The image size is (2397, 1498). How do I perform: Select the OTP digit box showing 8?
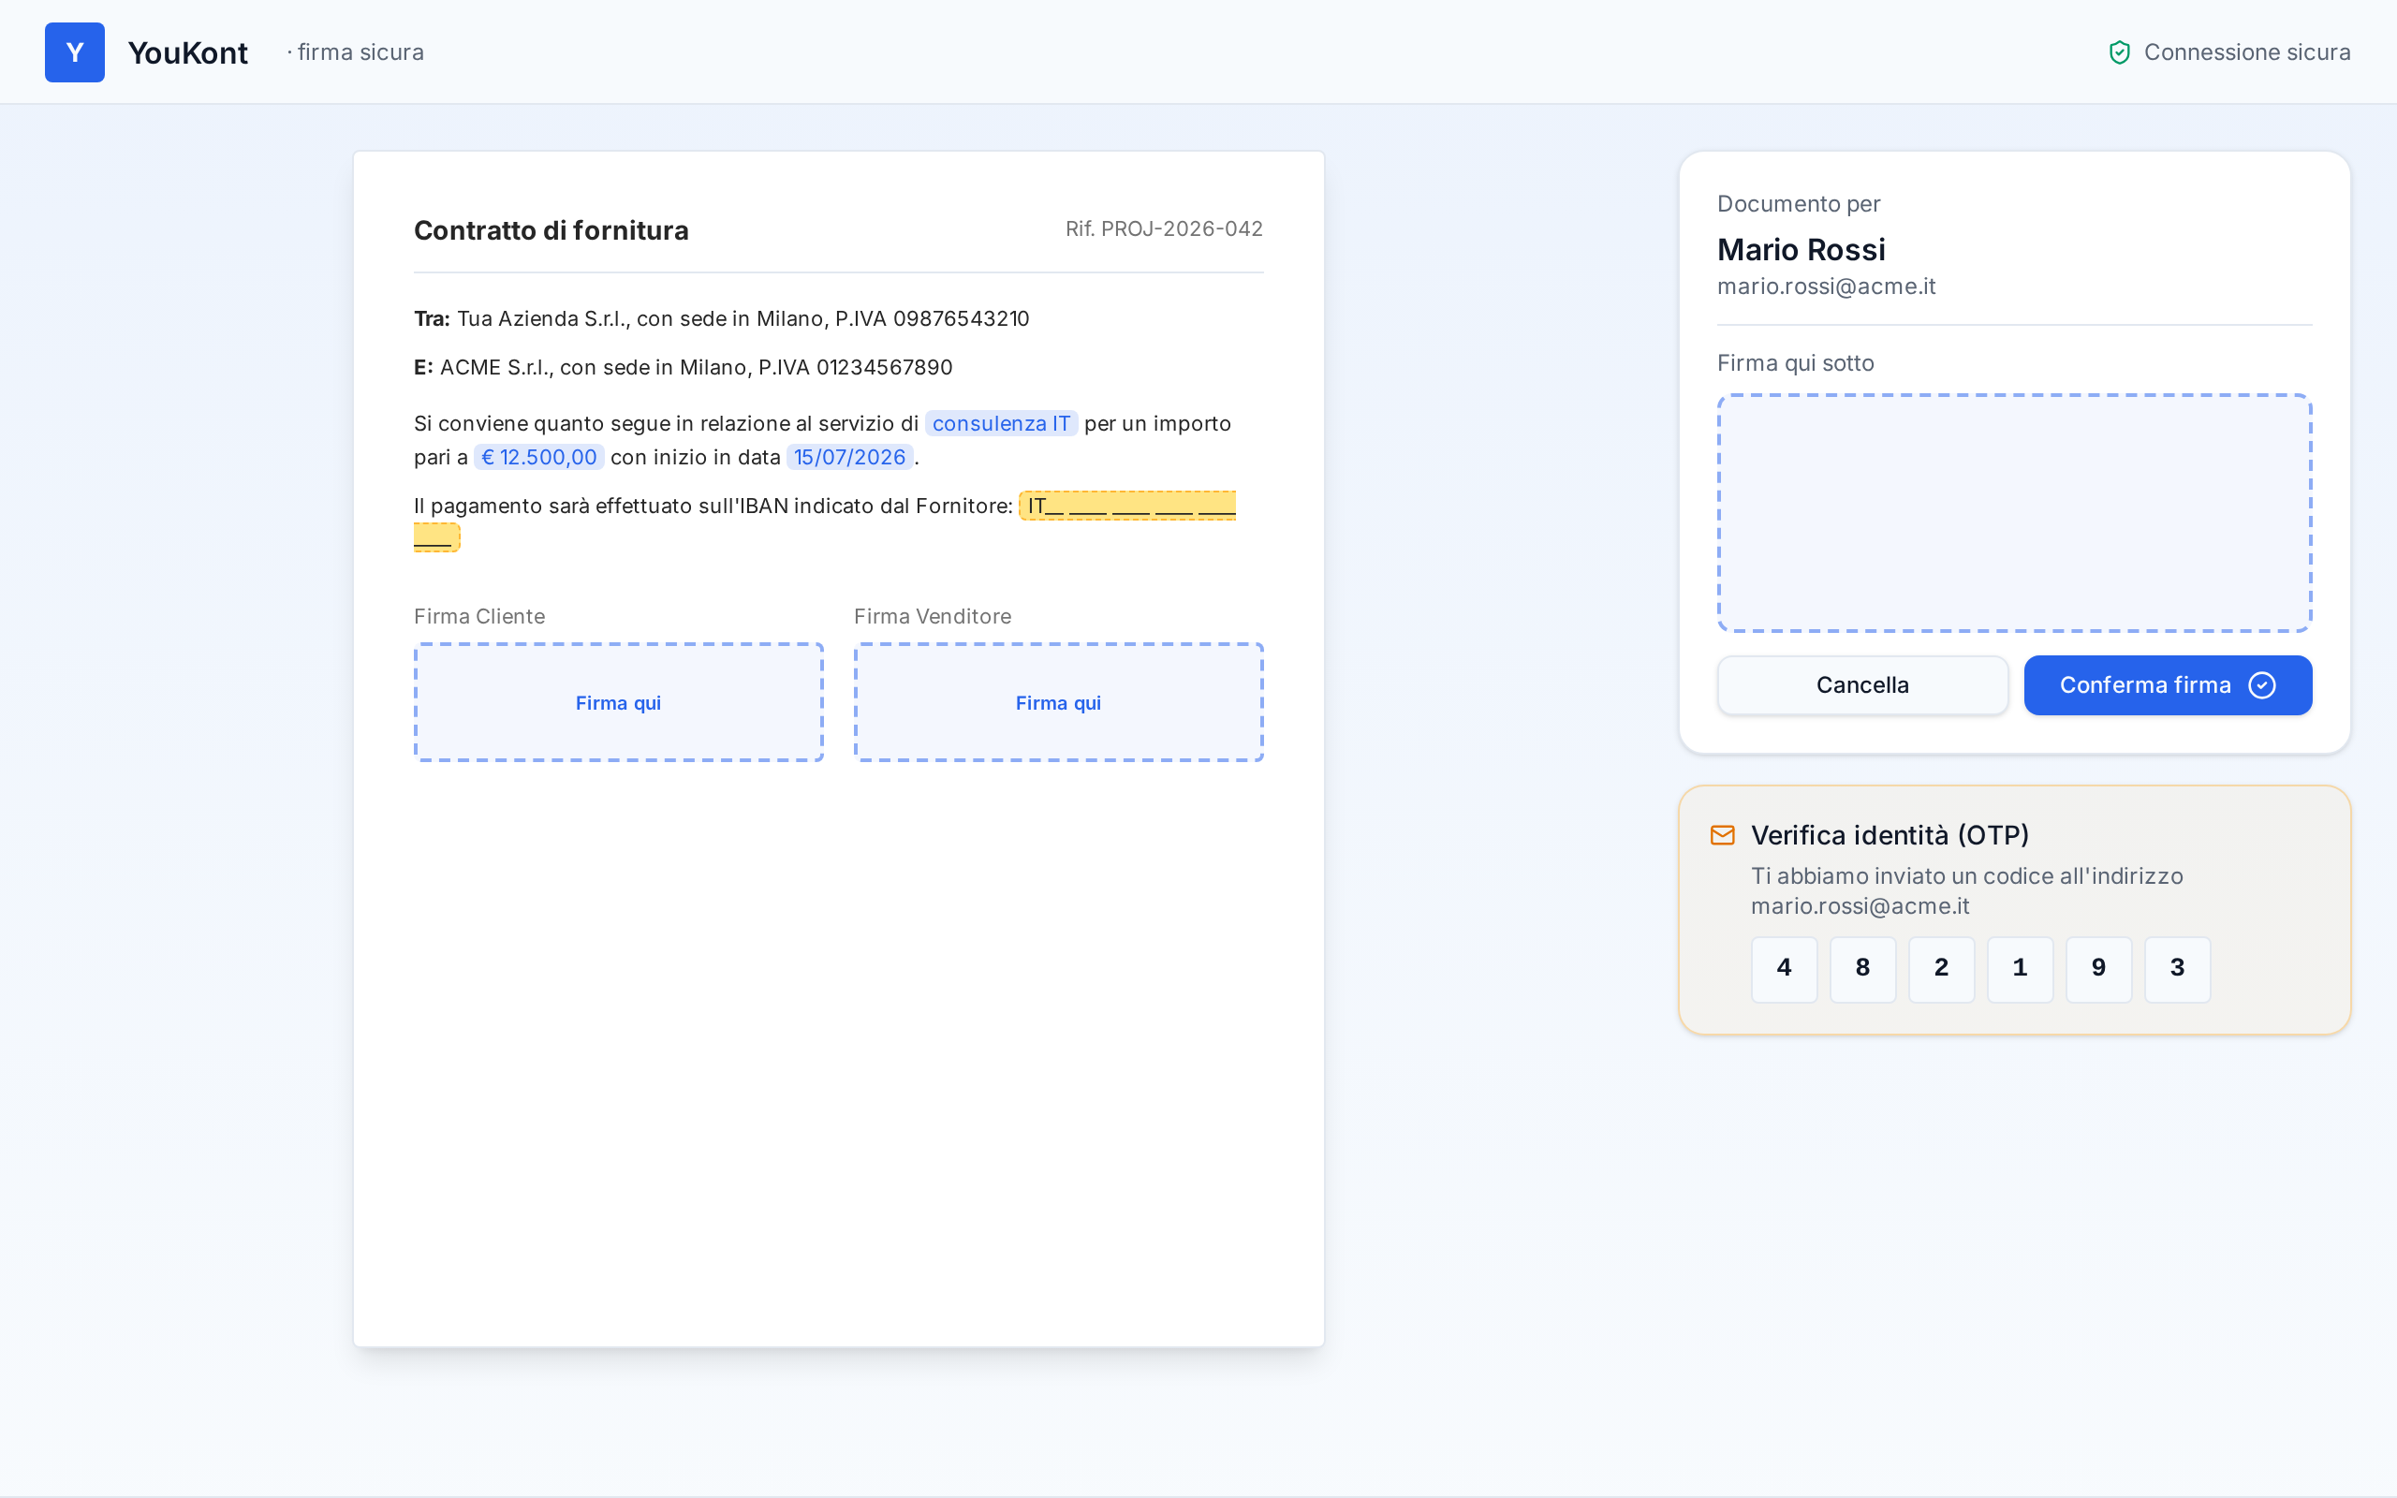(1862, 969)
